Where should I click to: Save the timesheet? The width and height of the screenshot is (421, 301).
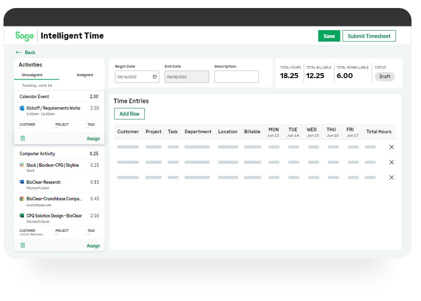pos(329,36)
